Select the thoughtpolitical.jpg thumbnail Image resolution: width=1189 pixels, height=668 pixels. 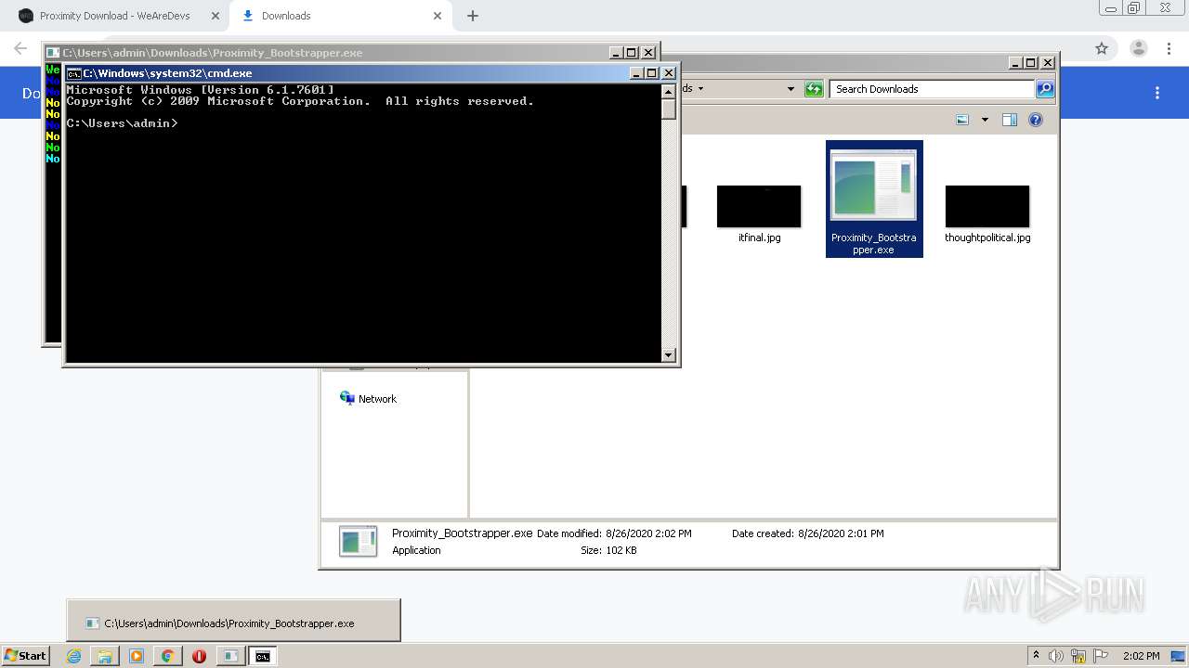pyautogui.click(x=987, y=206)
